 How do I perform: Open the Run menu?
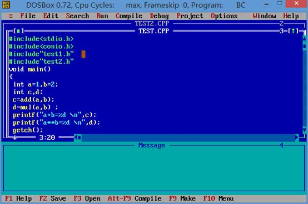[102, 16]
